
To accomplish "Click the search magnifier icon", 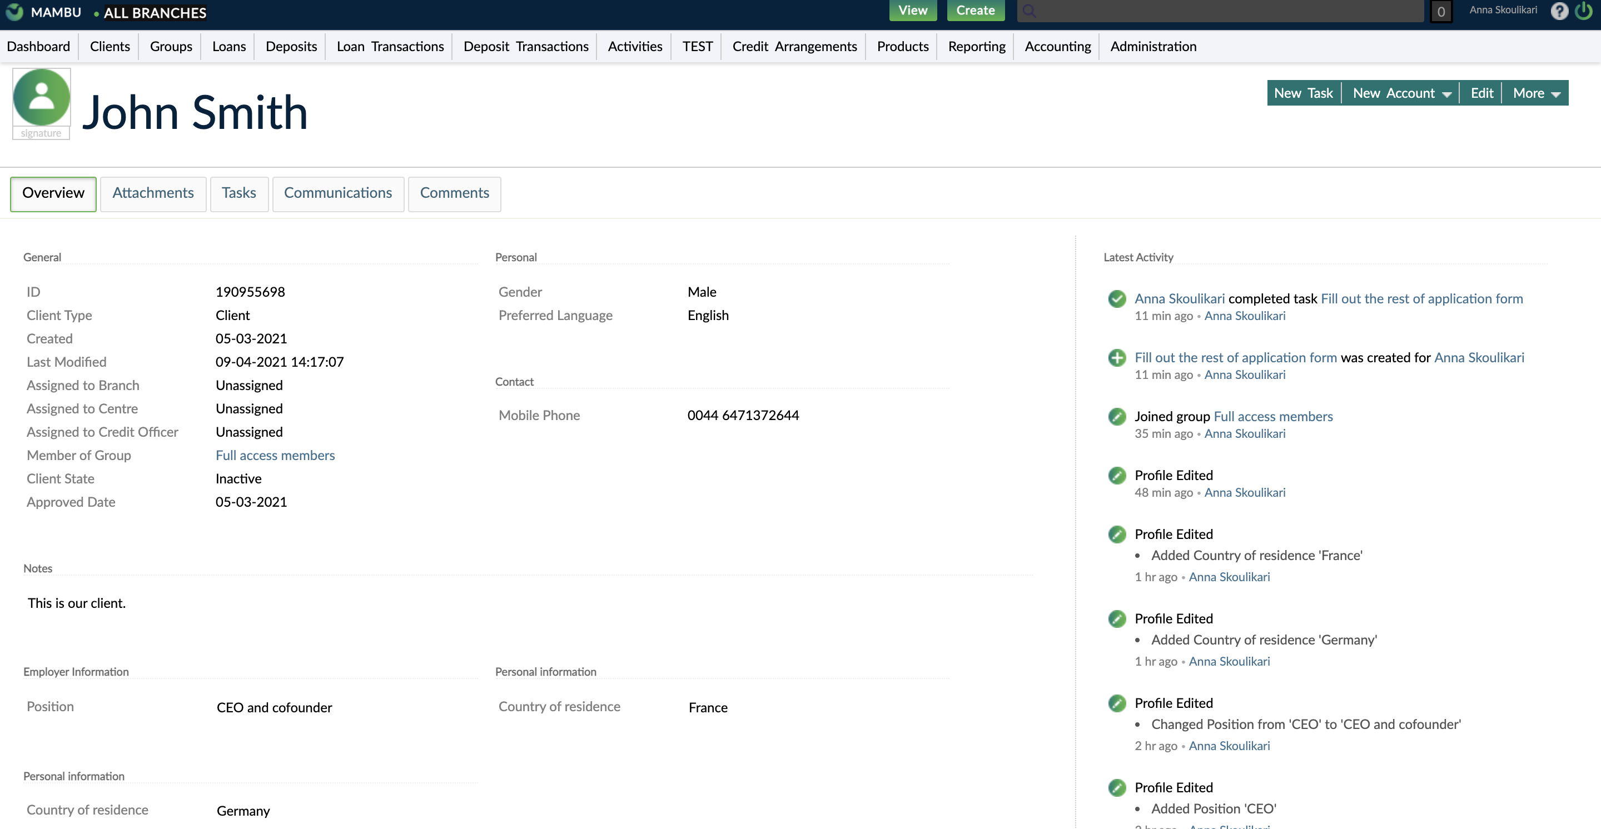I will 1029,11.
